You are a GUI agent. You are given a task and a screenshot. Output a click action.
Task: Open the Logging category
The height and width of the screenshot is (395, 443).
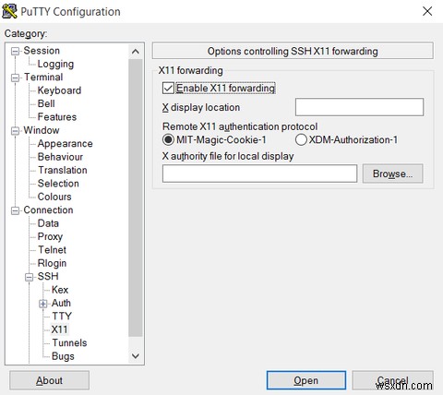55,64
